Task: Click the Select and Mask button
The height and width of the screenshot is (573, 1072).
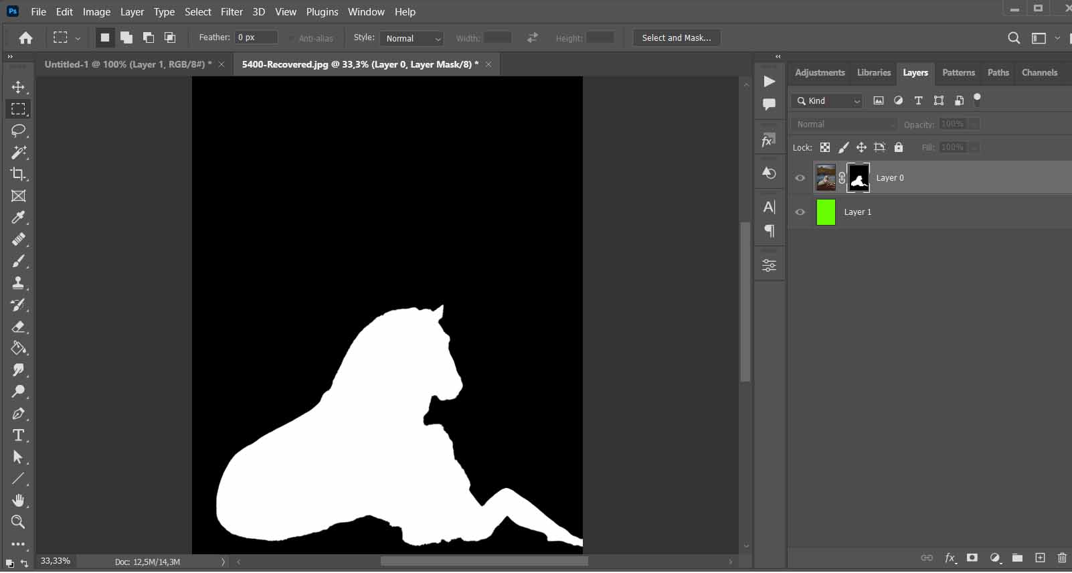Action: pos(676,38)
